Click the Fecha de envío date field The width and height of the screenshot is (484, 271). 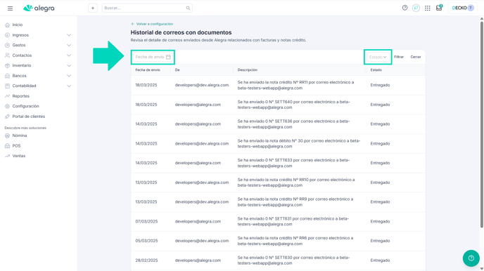(153, 57)
